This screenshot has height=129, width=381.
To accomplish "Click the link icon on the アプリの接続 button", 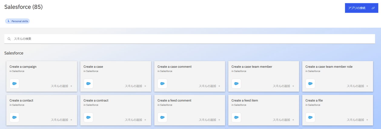I will (x=373, y=8).
